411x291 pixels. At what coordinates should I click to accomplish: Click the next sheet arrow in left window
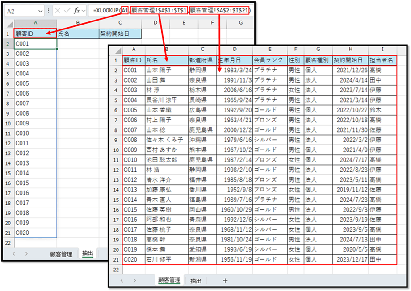point(26,254)
